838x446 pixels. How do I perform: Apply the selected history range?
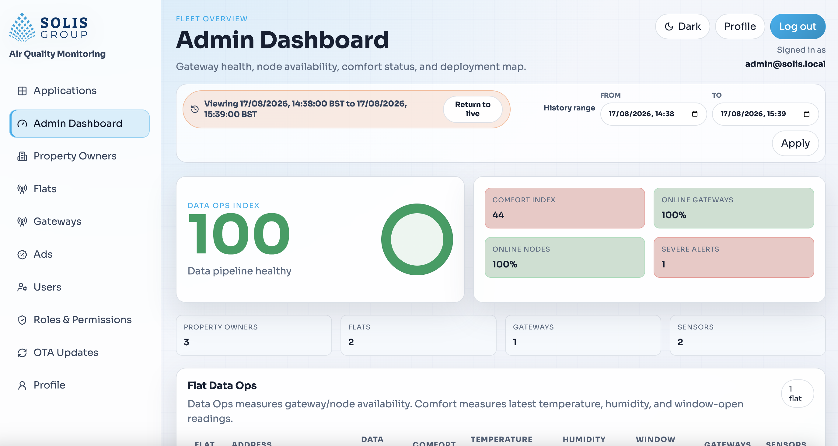795,143
